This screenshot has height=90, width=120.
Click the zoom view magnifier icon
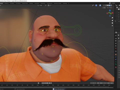pyautogui.click(x=112, y=18)
